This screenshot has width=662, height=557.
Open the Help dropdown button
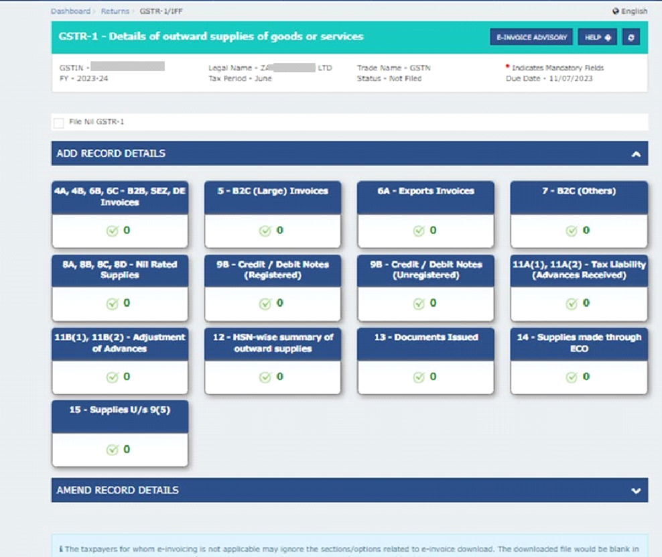pyautogui.click(x=597, y=38)
